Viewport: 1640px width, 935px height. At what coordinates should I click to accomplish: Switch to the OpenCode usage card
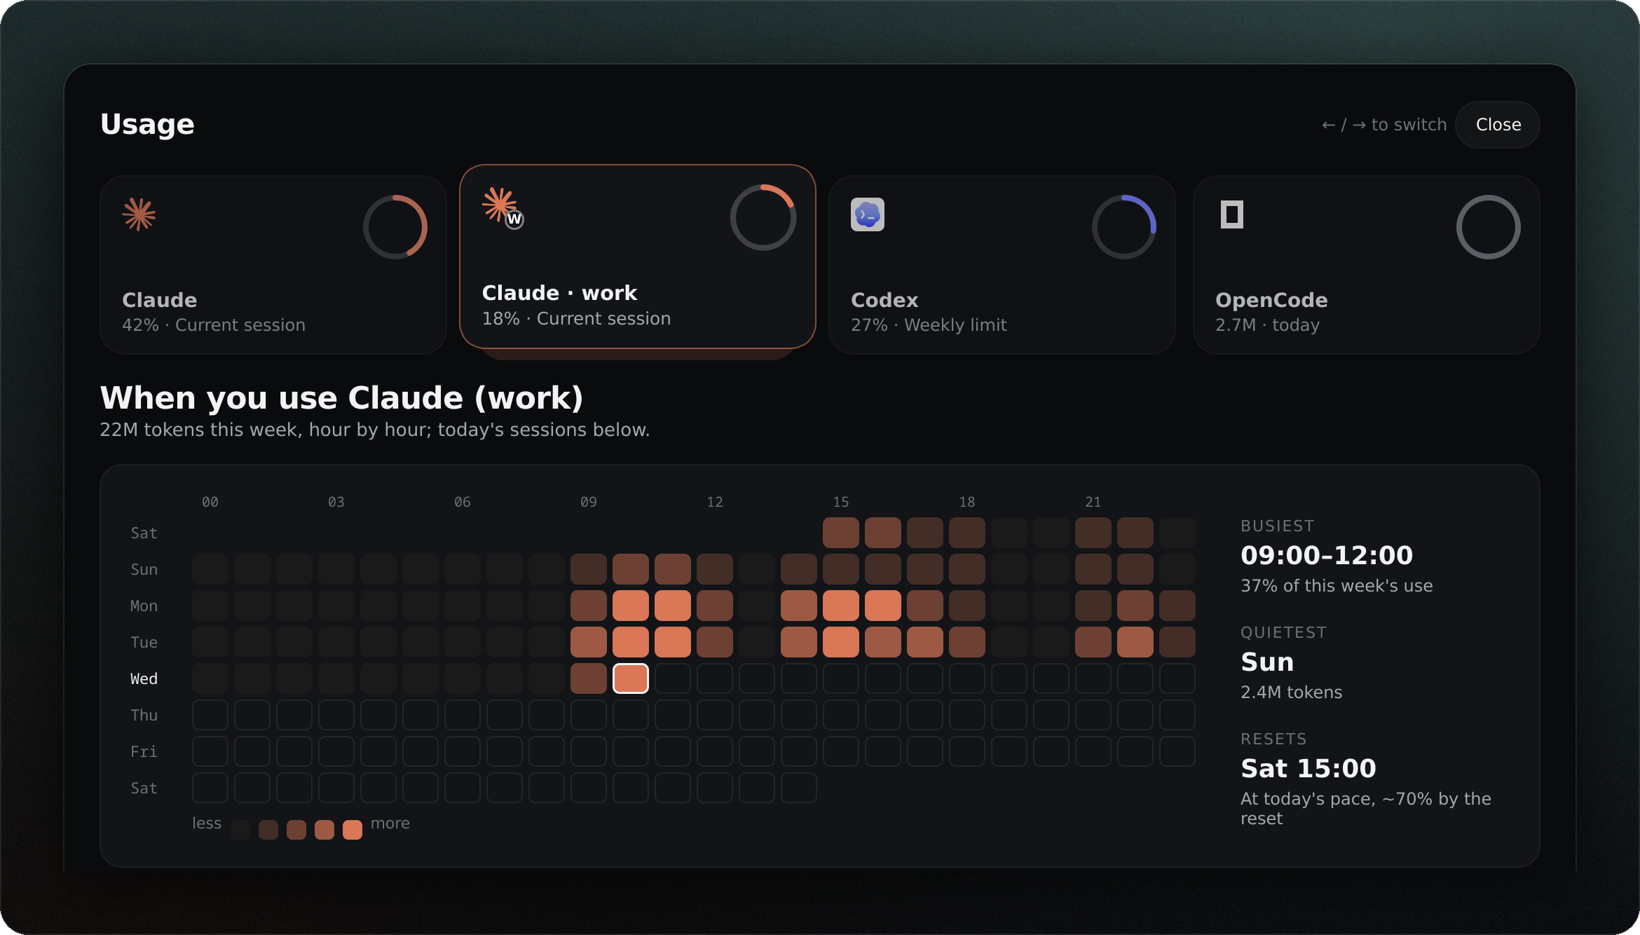pos(1367,265)
